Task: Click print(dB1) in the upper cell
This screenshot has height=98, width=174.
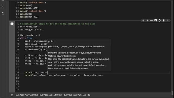Action: [26, 5]
